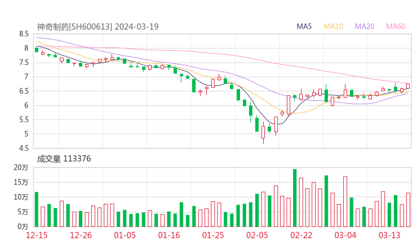Click the 03-13 date marker
The image size is (417, 248).
(x=389, y=235)
